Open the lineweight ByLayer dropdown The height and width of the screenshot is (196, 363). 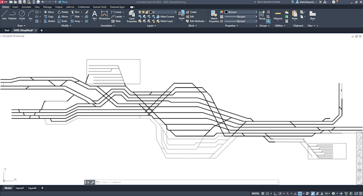(241, 17)
